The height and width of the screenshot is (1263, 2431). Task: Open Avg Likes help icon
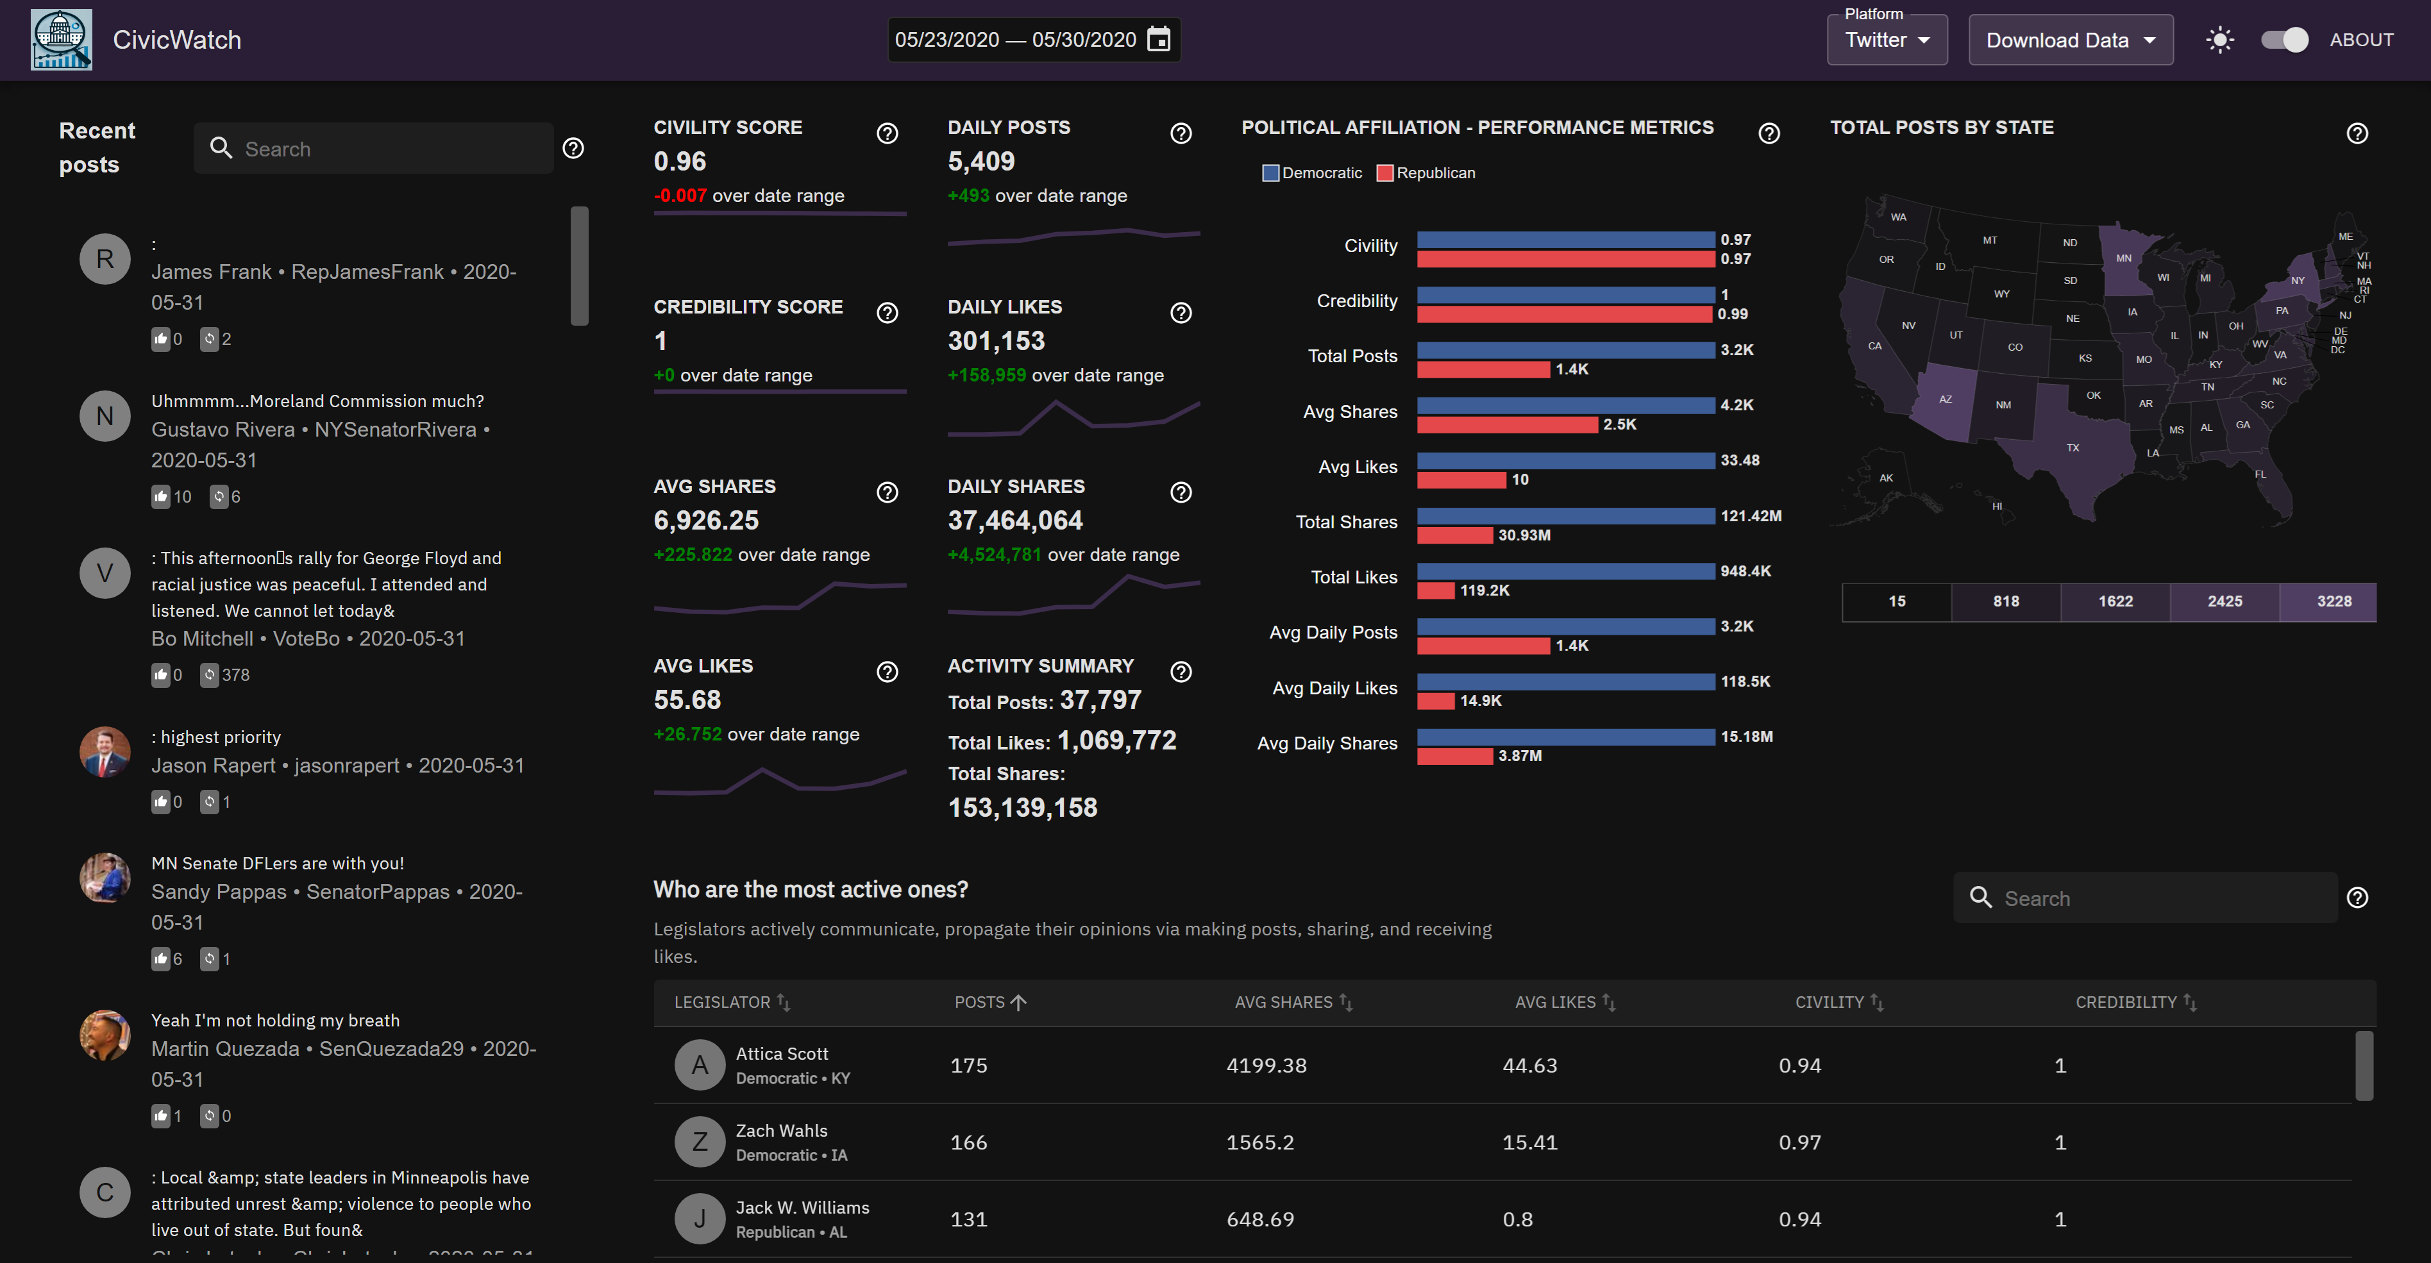click(x=887, y=672)
